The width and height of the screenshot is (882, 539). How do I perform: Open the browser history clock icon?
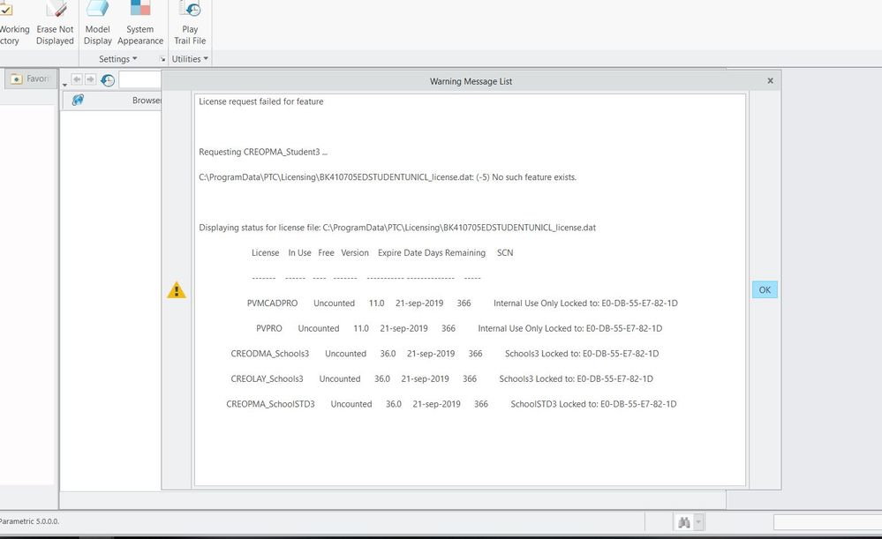click(x=108, y=80)
